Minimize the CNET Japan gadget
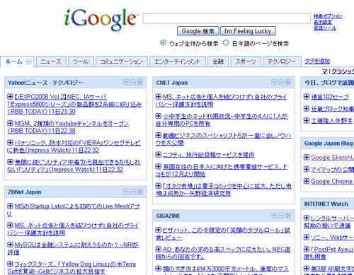 (281, 82)
